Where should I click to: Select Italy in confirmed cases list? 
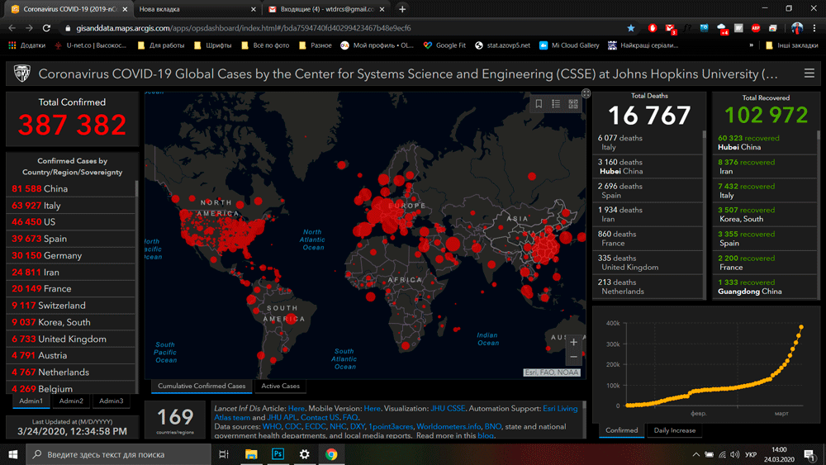[51, 206]
